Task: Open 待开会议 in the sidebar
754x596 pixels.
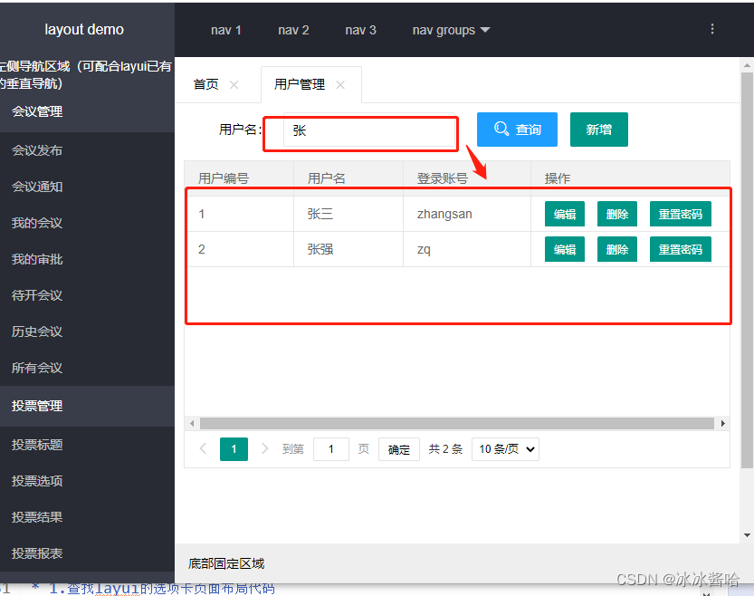Action: tap(87, 295)
